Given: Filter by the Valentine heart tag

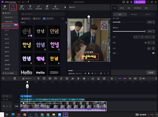Looking at the screenshot, I should (26, 18).
